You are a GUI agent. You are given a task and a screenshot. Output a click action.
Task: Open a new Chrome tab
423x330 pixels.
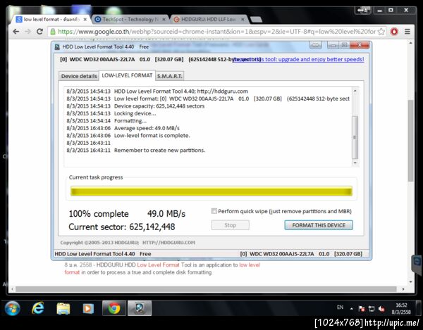pos(256,20)
